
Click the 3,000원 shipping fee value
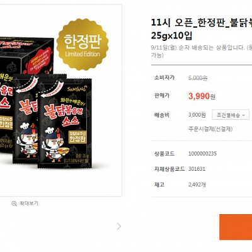coord(197,115)
